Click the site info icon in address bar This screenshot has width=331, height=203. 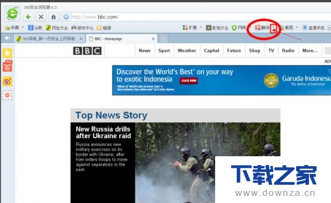(66, 17)
